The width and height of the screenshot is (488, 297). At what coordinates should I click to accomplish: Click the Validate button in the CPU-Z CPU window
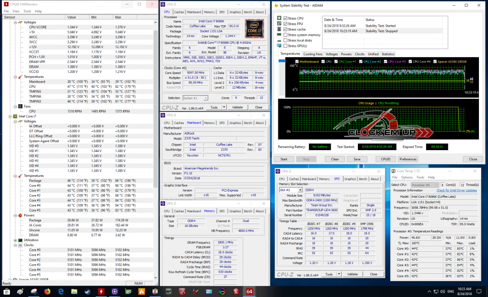(x=238, y=107)
